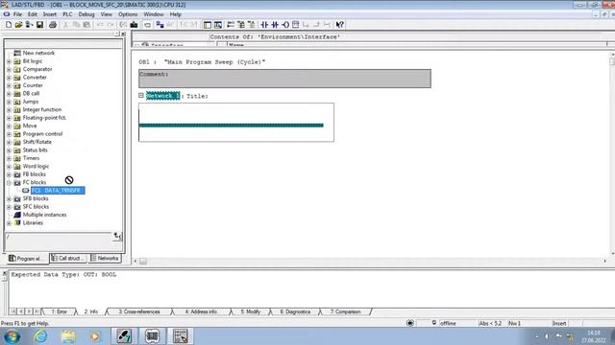Open the Insert menu
The image size is (615, 345).
(x=49, y=14)
